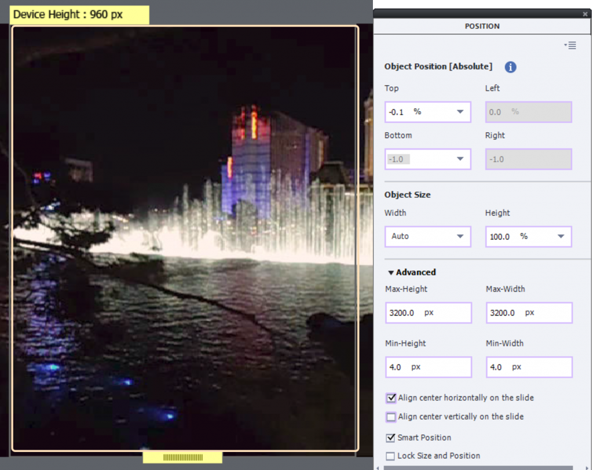This screenshot has width=593, height=470.
Task: Open the Top position unit dropdown
Action: [x=460, y=112]
